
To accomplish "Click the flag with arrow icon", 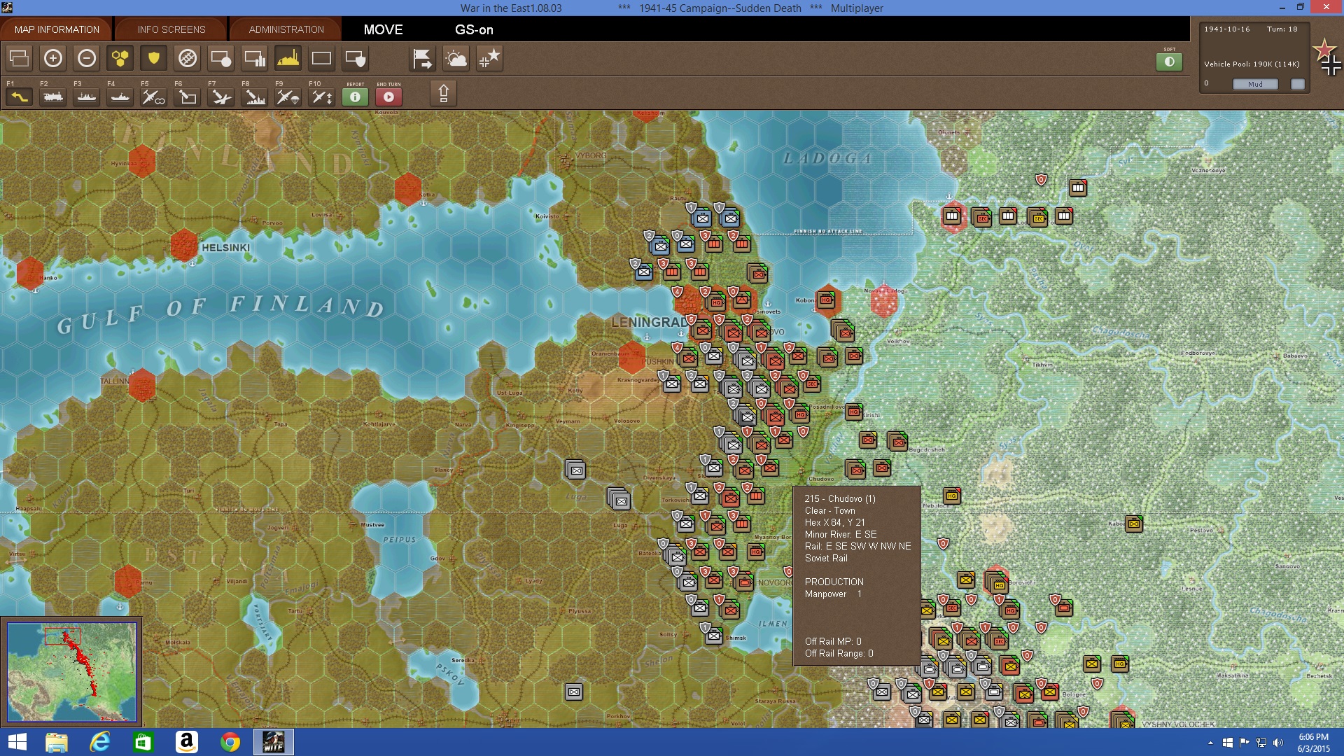I will (422, 58).
